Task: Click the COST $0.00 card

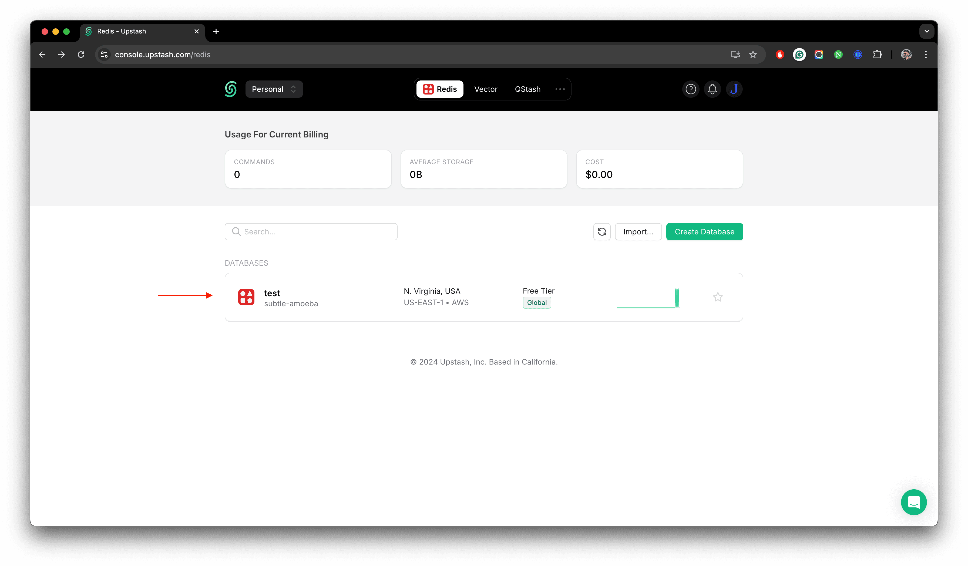Action: tap(659, 169)
